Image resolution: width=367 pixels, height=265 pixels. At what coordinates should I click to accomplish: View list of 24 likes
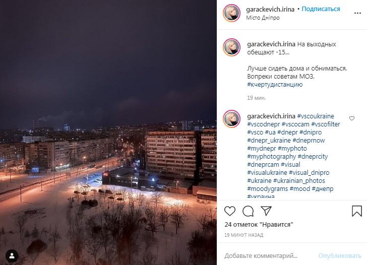(259, 225)
